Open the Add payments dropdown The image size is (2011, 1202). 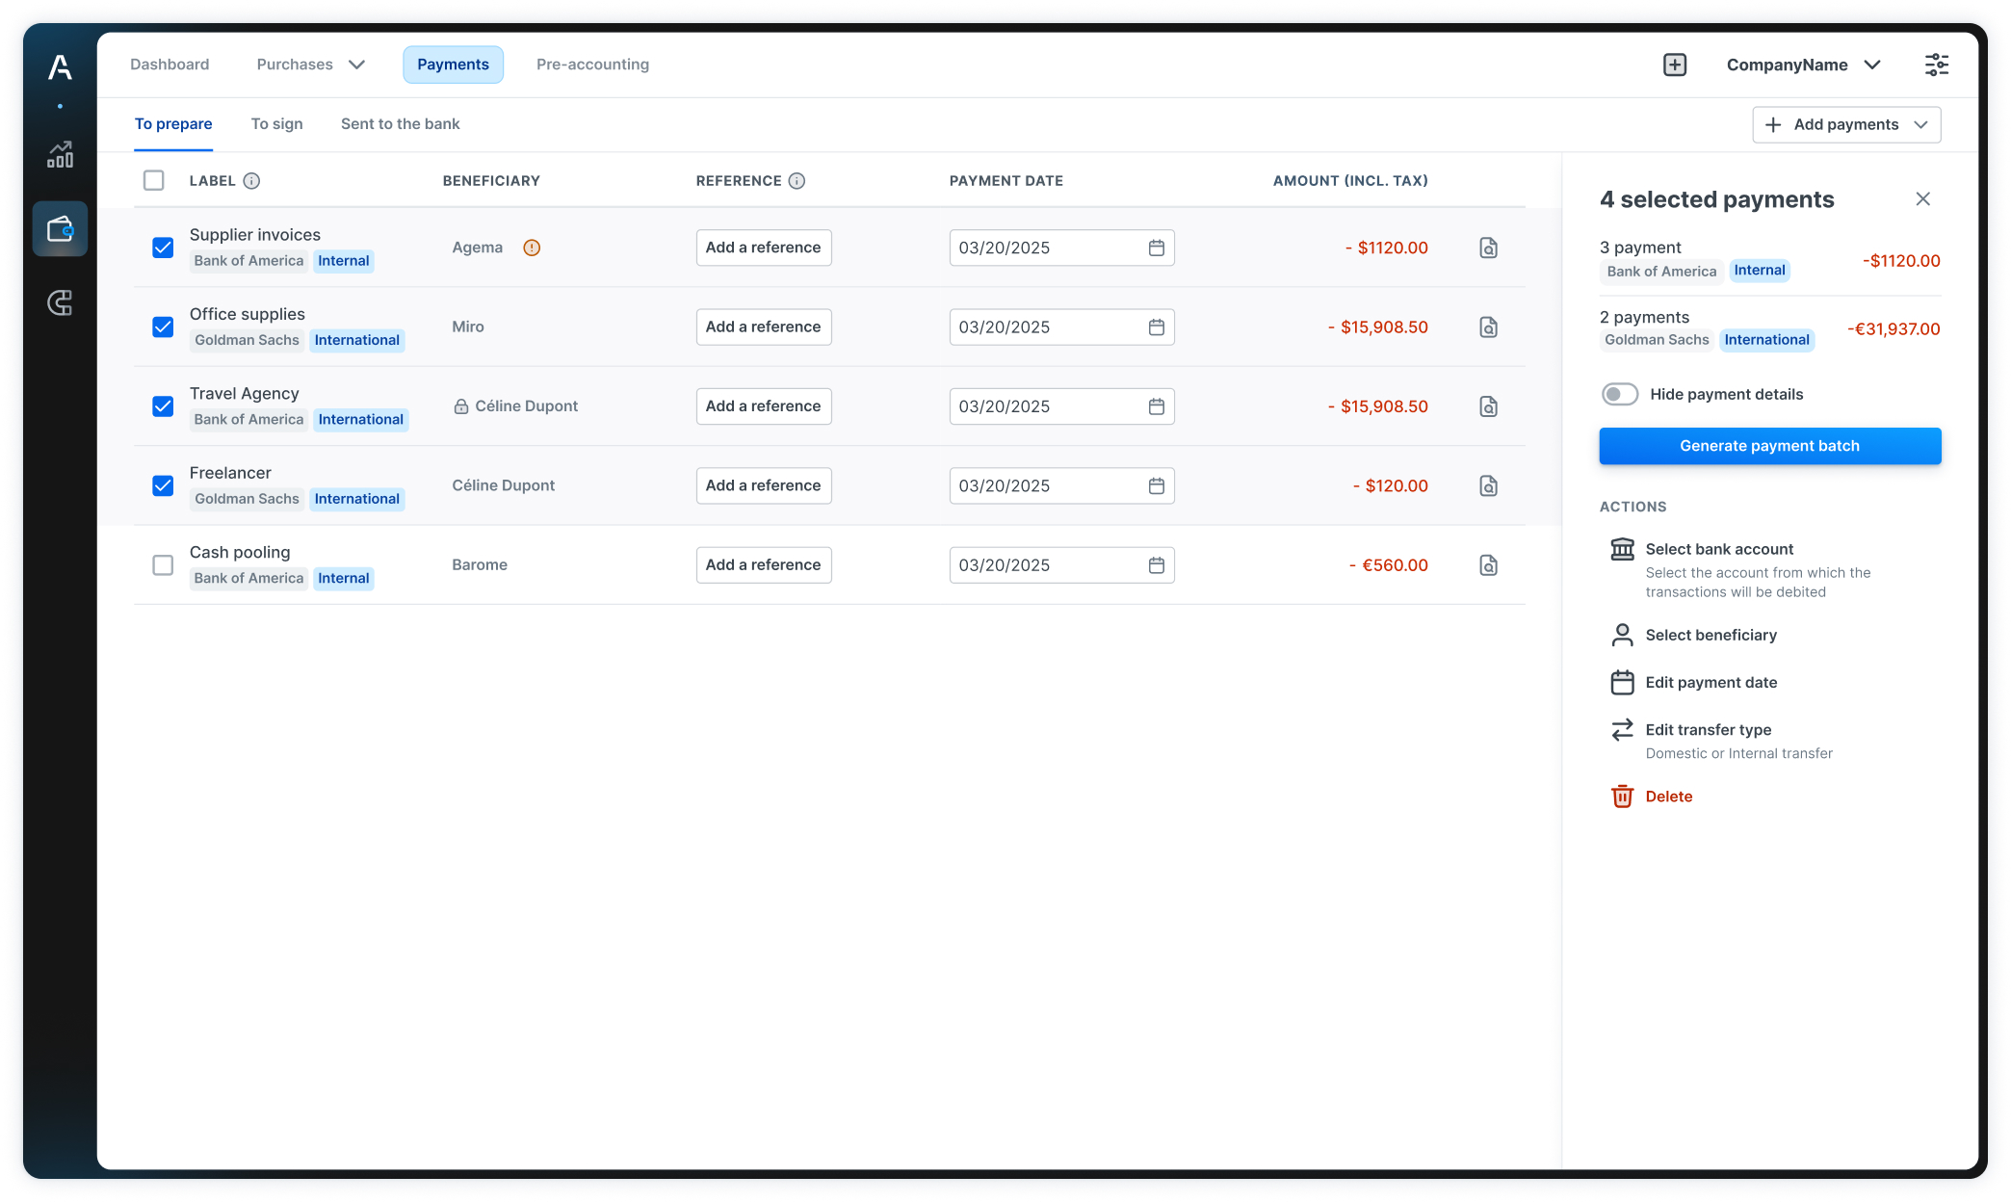click(1845, 124)
